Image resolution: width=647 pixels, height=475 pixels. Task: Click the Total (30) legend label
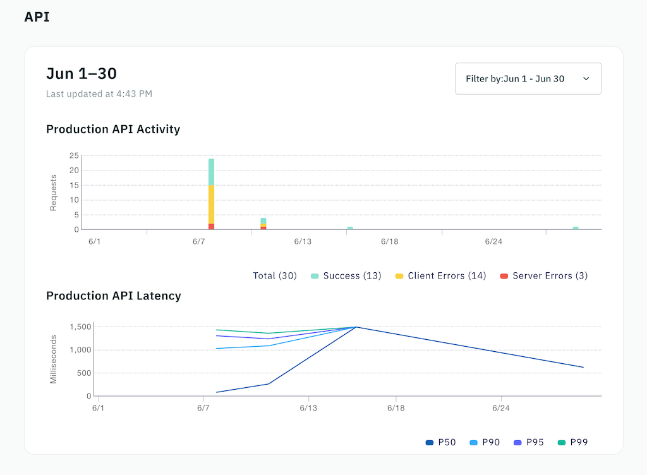pos(275,275)
